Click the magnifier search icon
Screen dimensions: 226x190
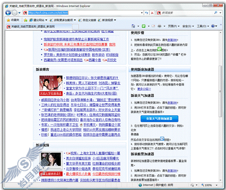pyautogui.click(x=216, y=12)
